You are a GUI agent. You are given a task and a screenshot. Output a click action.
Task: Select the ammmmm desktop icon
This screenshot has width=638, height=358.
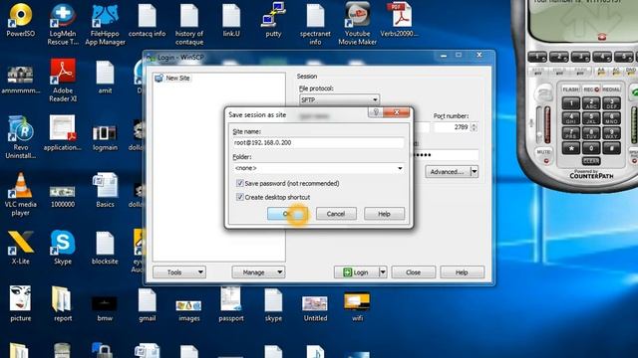click(x=20, y=81)
